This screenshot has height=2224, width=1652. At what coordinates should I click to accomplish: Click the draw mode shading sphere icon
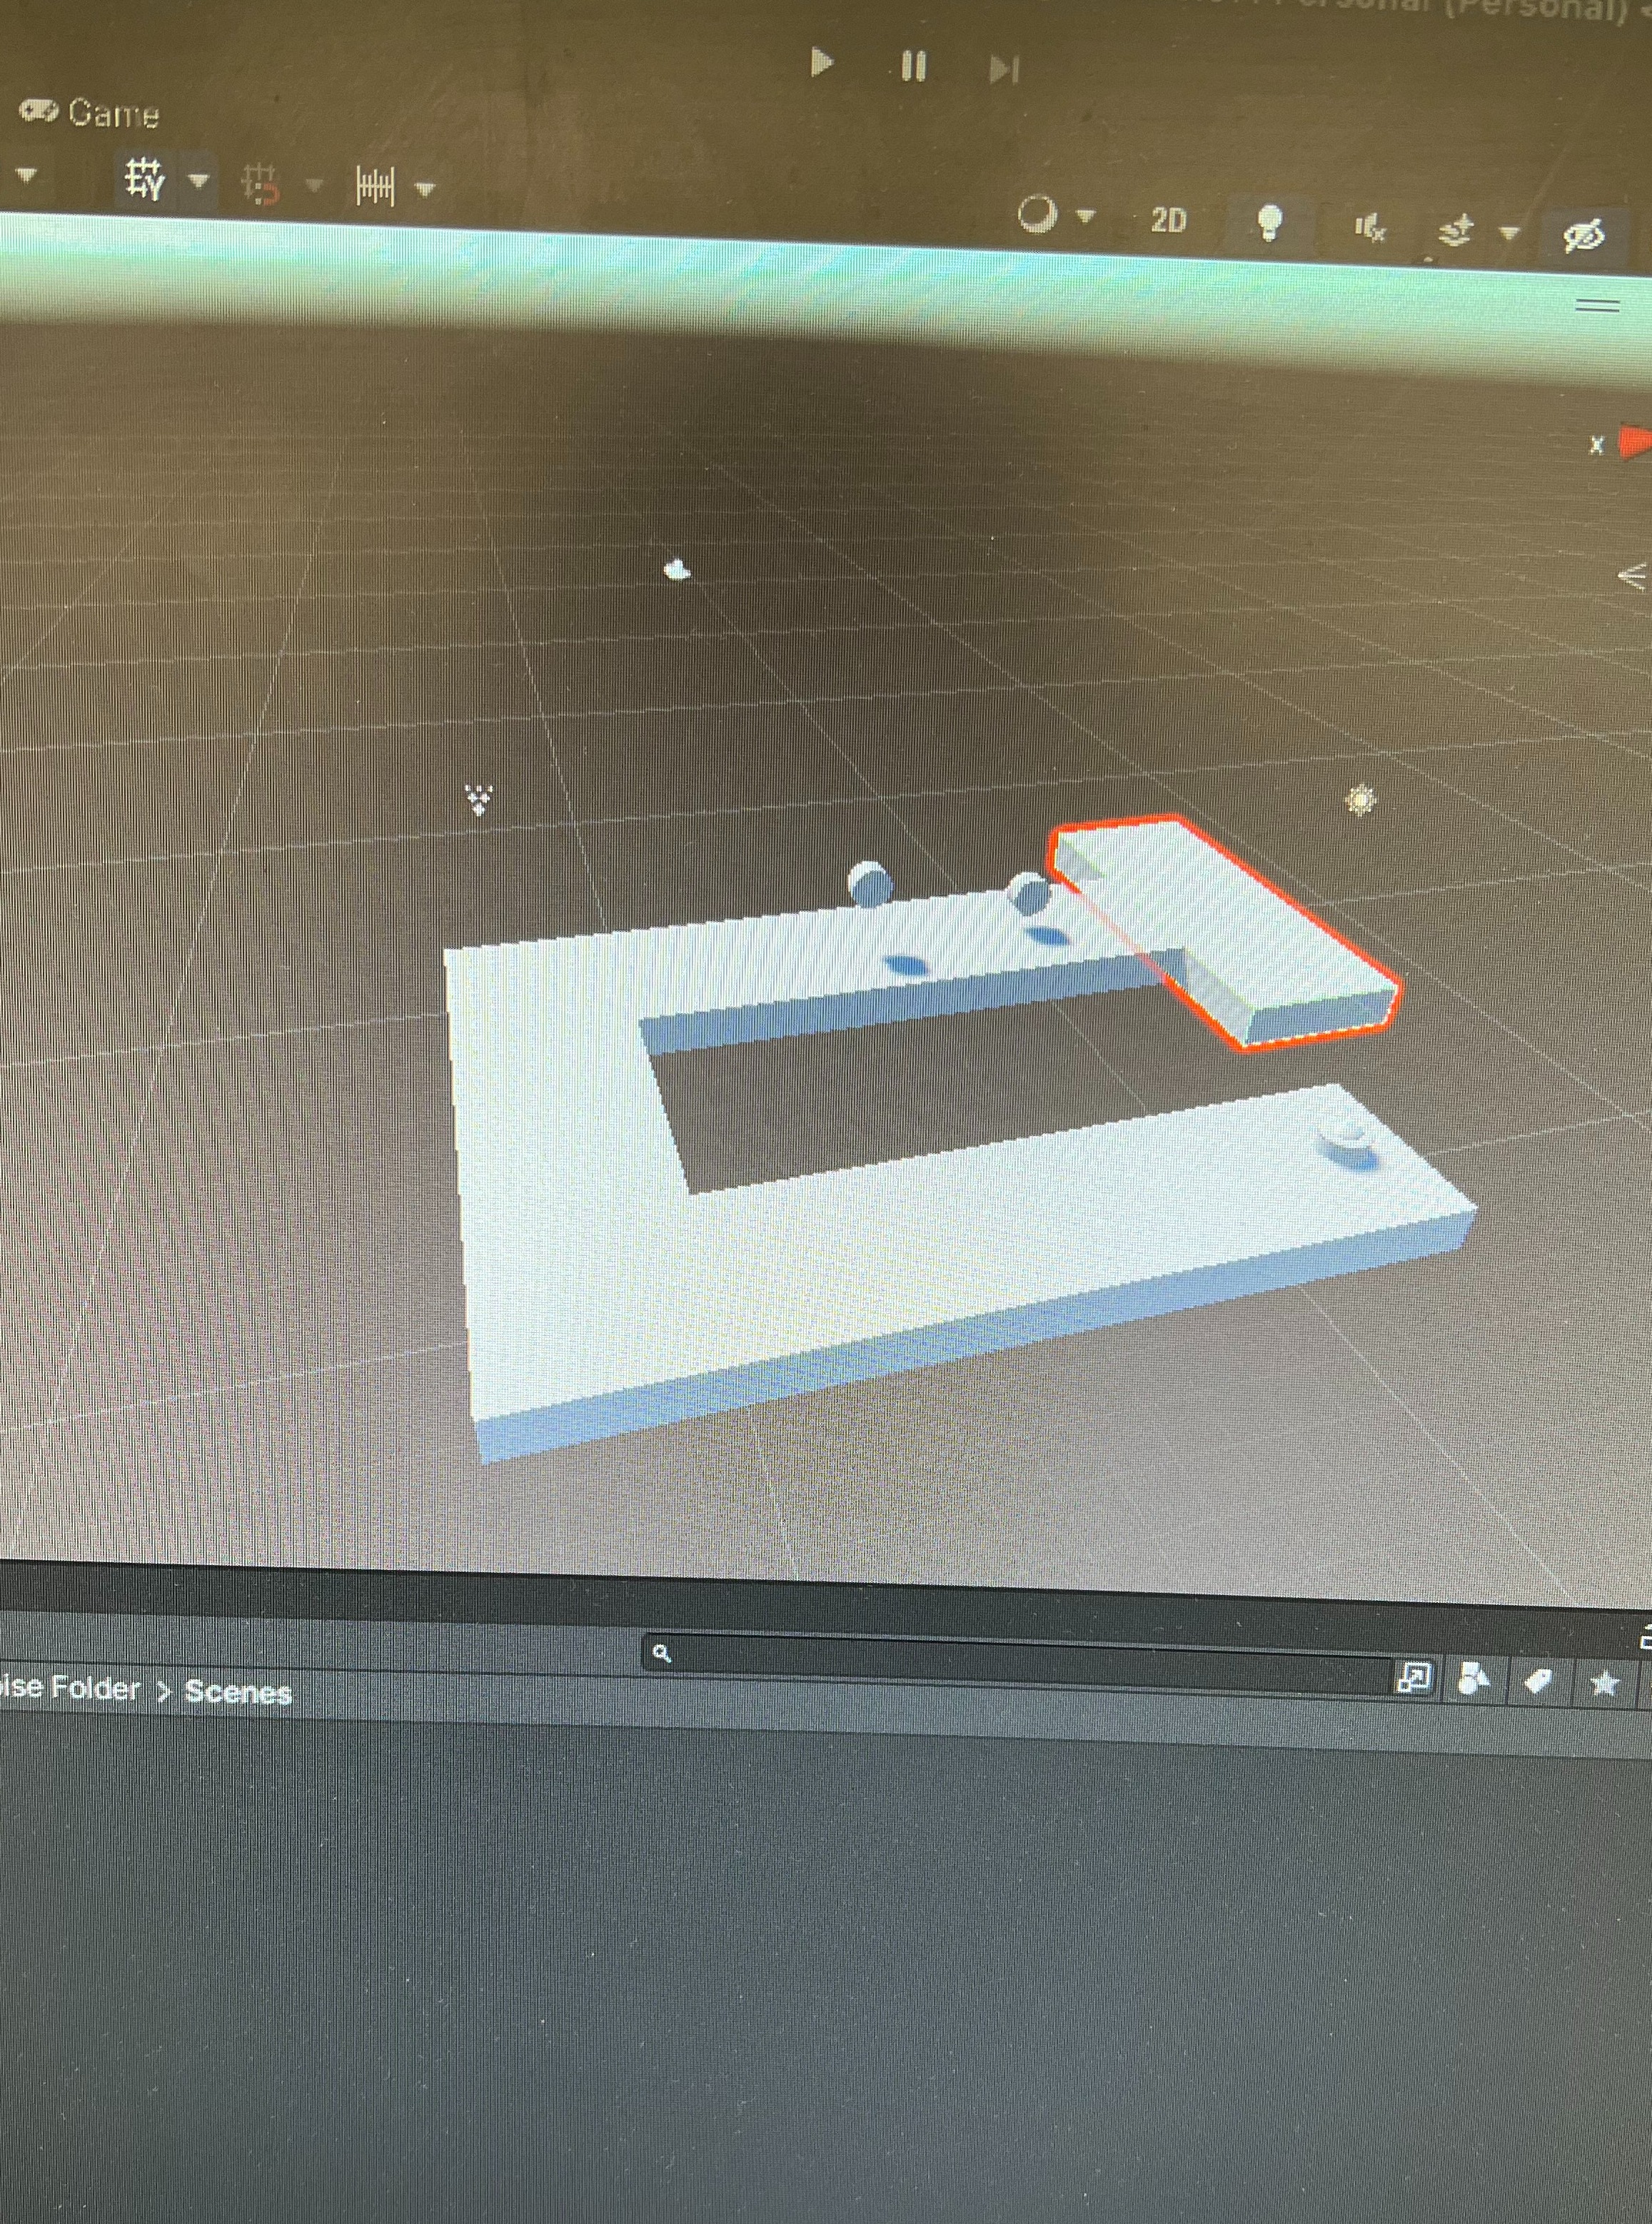[1037, 214]
